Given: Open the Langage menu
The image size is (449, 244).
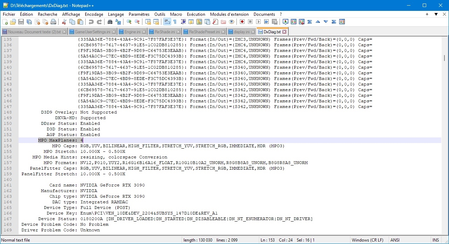Looking at the screenshot, I should tap(116, 14).
